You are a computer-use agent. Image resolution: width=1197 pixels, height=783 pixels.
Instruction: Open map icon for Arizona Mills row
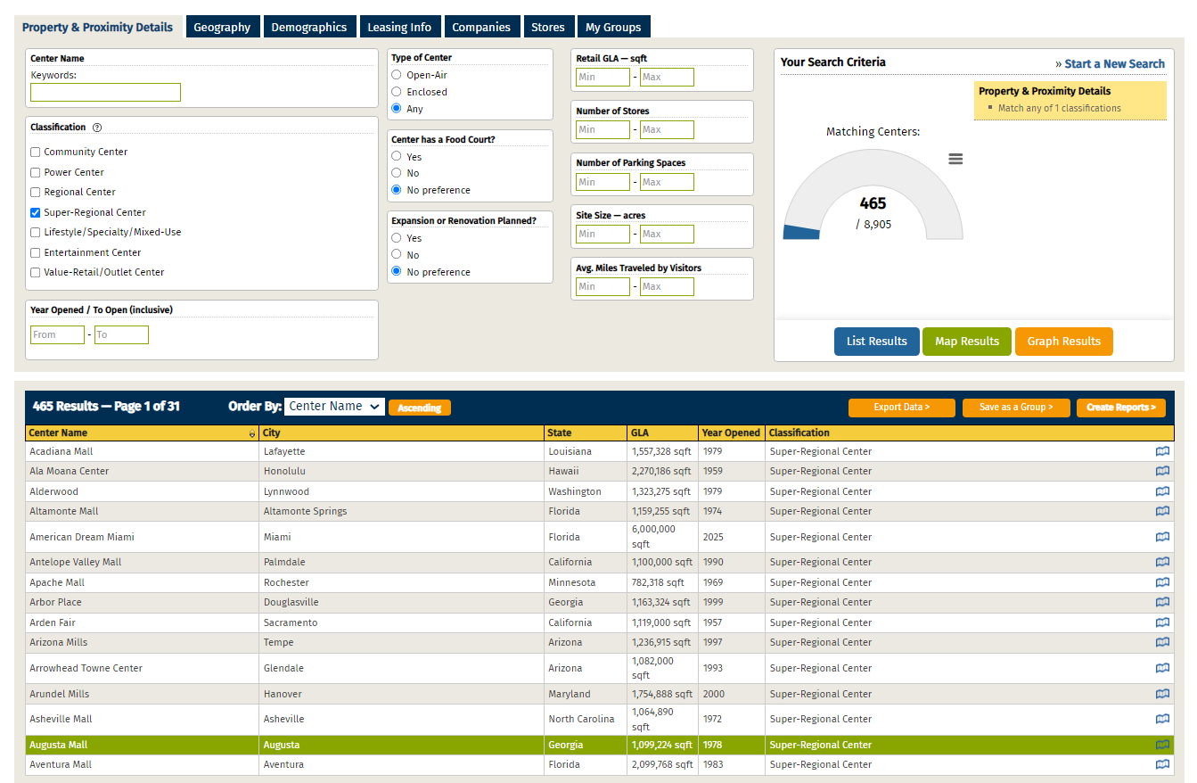[x=1162, y=642]
